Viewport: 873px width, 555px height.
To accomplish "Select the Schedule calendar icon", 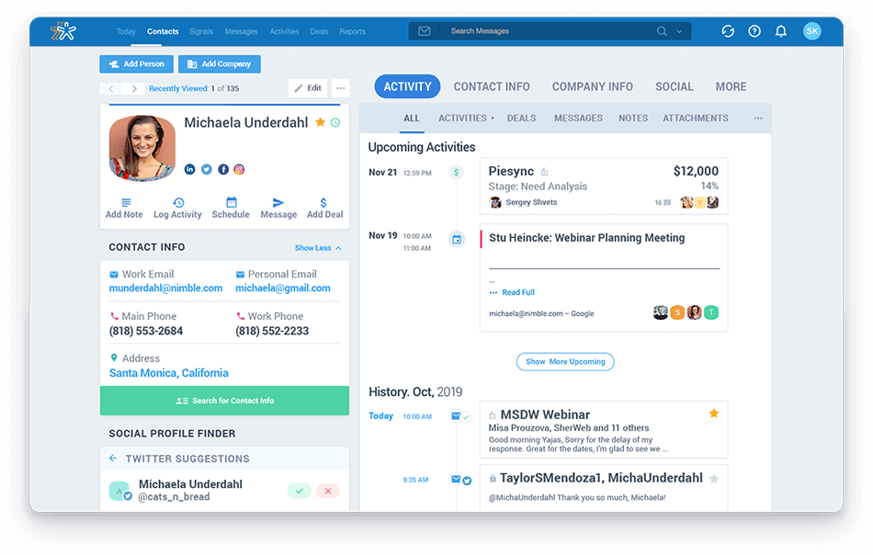I will click(231, 200).
